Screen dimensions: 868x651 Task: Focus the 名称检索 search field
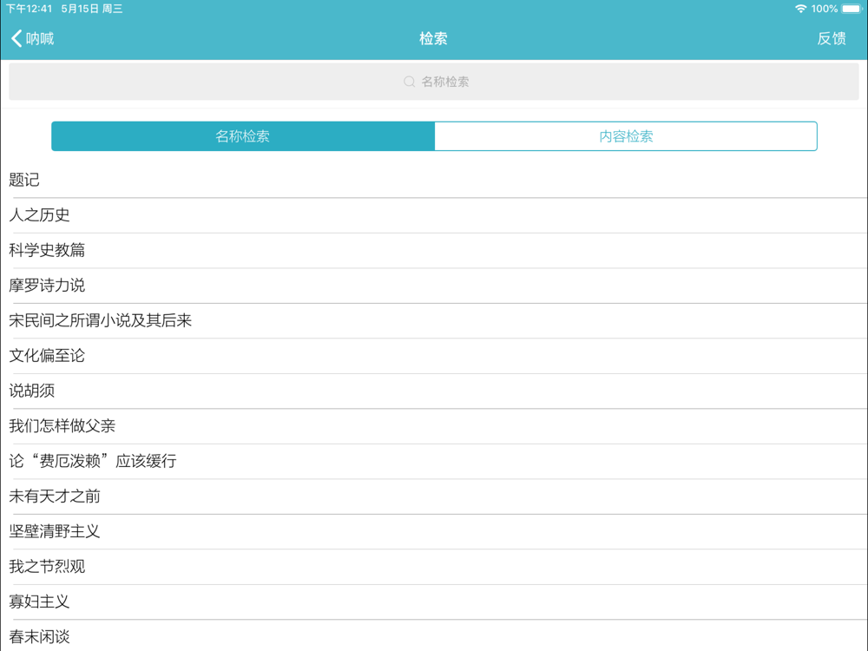(x=433, y=82)
